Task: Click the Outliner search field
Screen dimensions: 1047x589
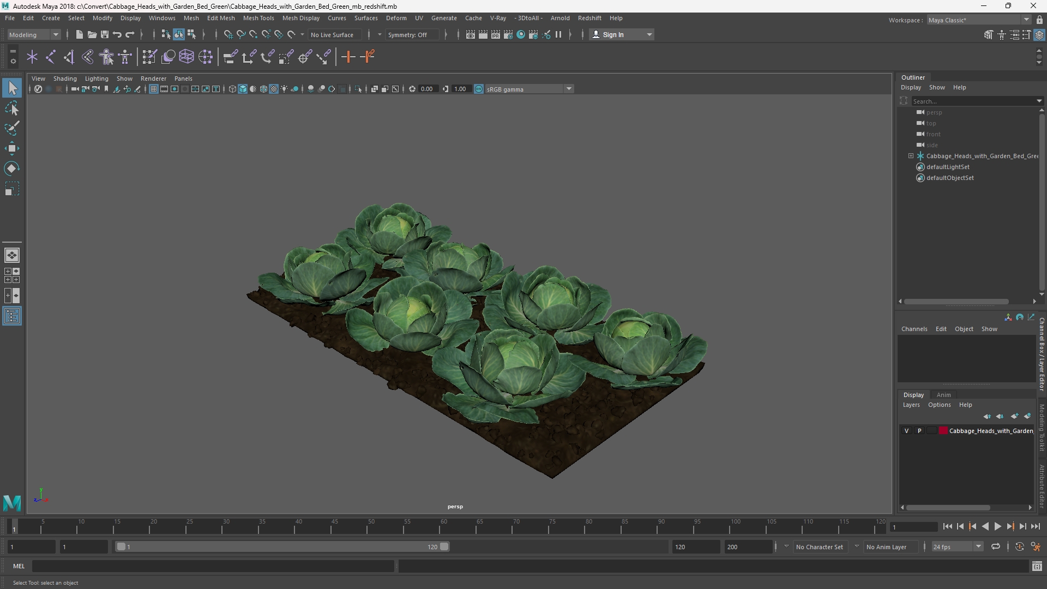Action: point(973,101)
